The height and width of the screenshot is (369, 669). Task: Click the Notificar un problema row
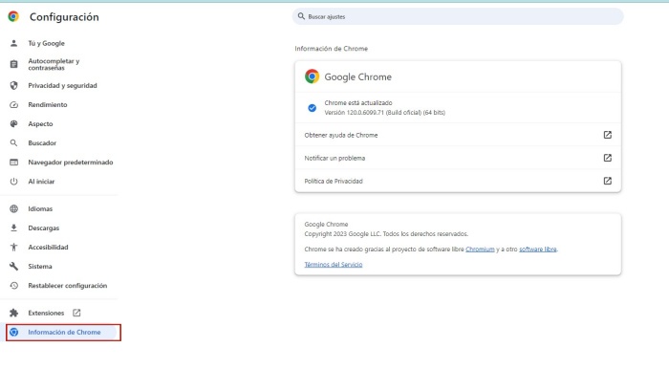point(458,158)
